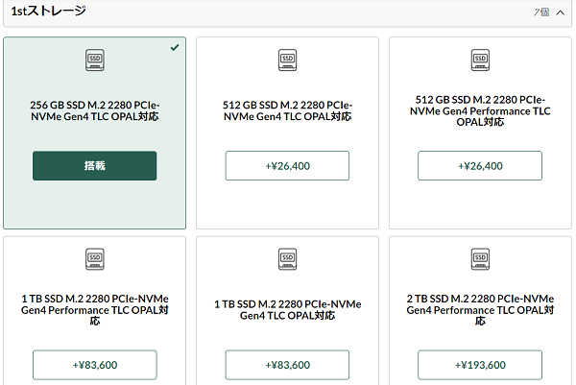Click the 256 GB SSD M.2 2280 title text
The width and height of the screenshot is (576, 385).
click(95, 110)
